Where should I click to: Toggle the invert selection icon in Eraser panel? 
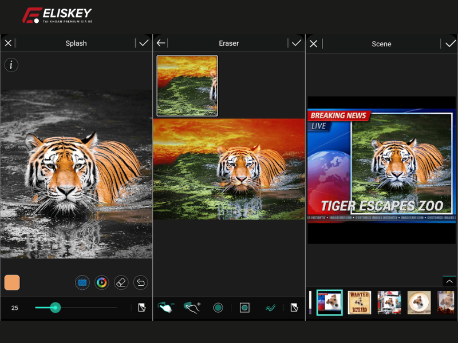point(294,307)
